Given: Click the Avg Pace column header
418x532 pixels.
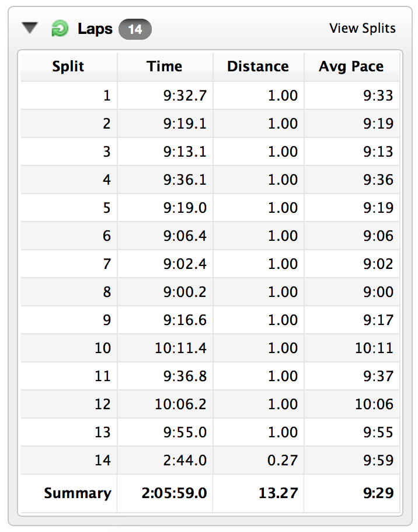Looking at the screenshot, I should 351,67.
